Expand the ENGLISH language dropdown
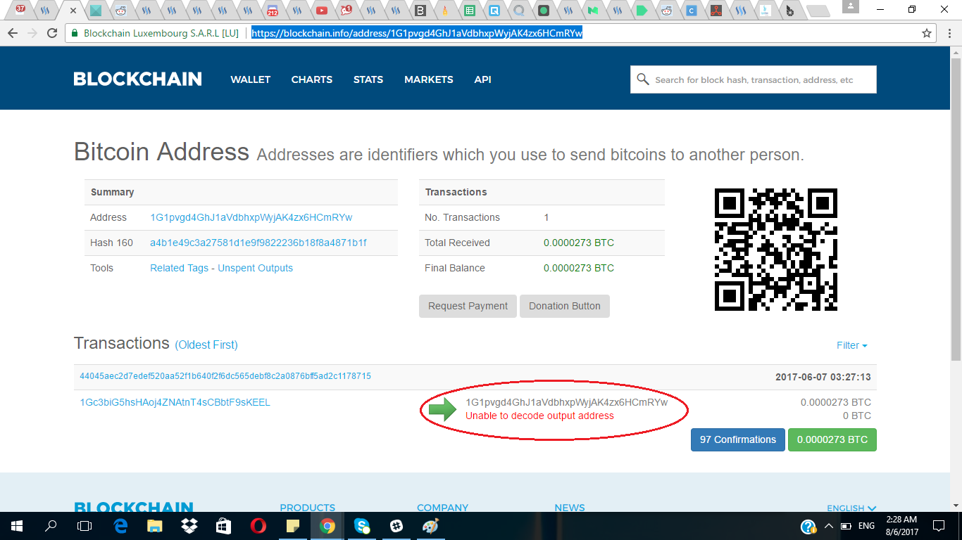This screenshot has height=540, width=962. click(851, 508)
